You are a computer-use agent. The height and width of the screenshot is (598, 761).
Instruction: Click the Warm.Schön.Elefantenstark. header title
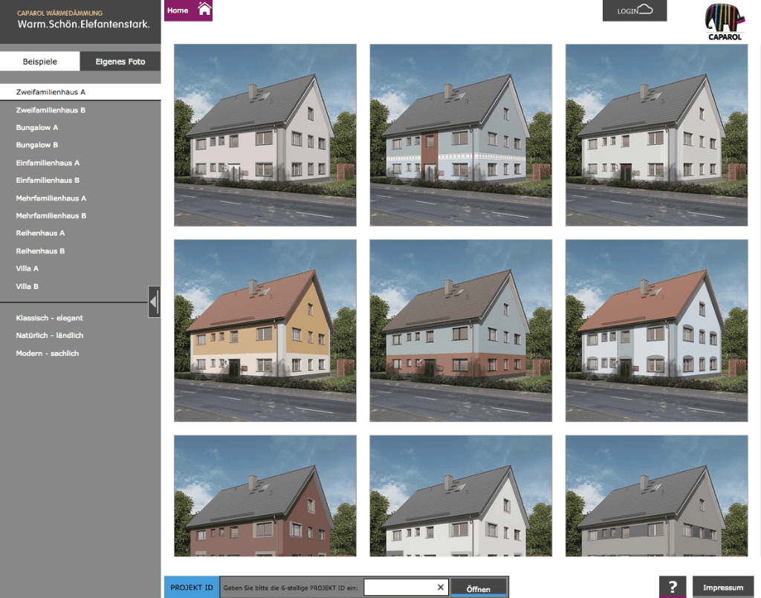click(x=83, y=25)
